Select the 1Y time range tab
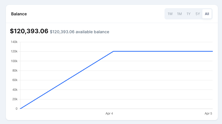 click(x=189, y=14)
